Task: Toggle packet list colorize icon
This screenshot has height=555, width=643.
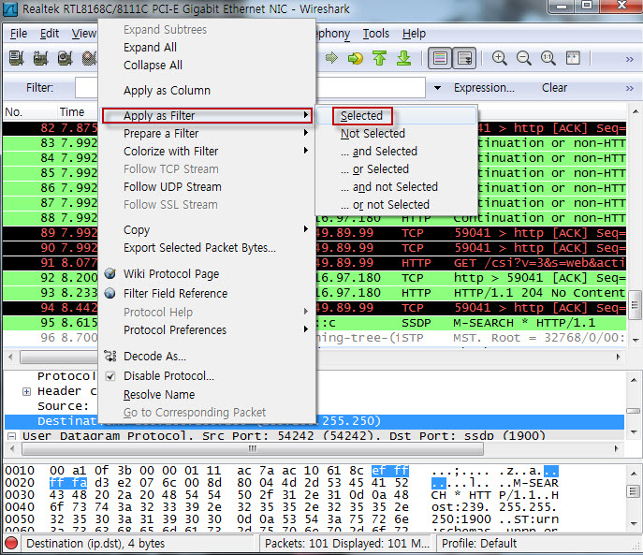Action: [440, 58]
